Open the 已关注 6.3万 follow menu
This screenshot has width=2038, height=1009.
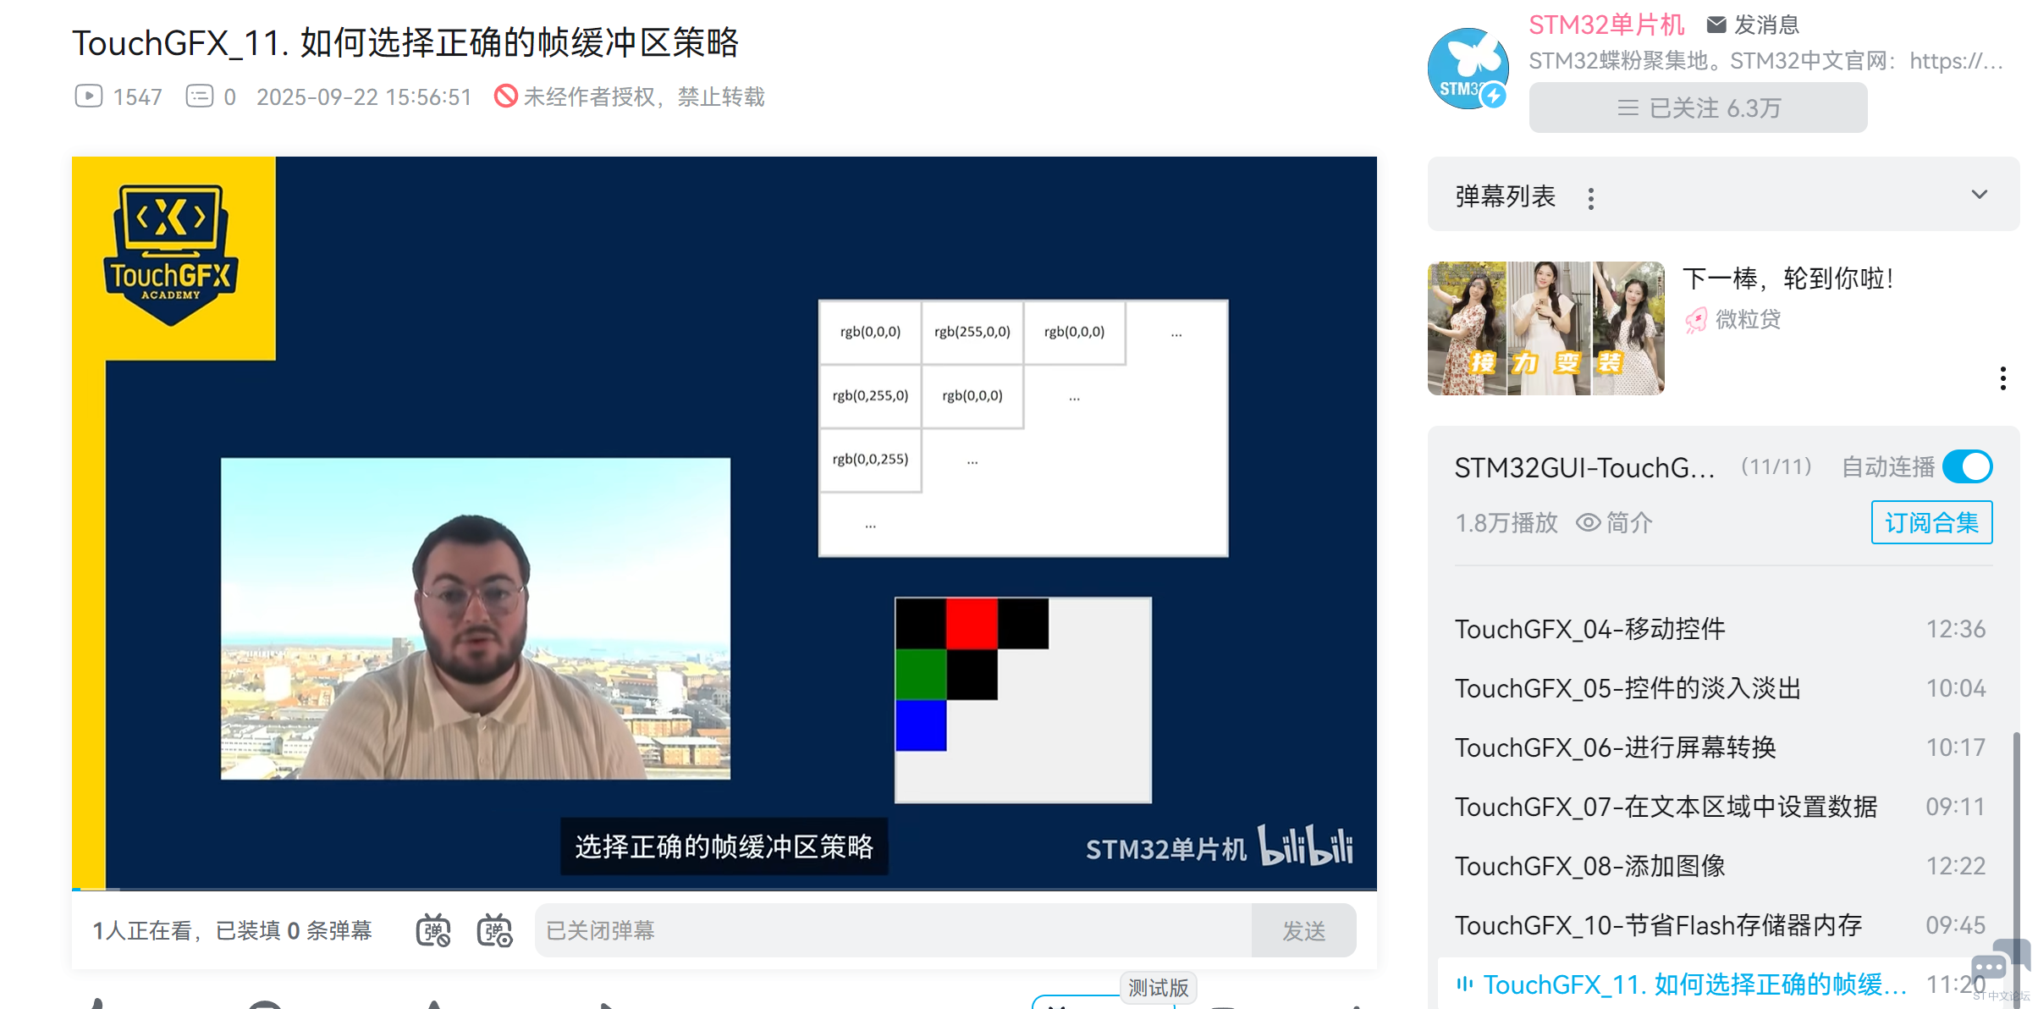[x=1698, y=108]
